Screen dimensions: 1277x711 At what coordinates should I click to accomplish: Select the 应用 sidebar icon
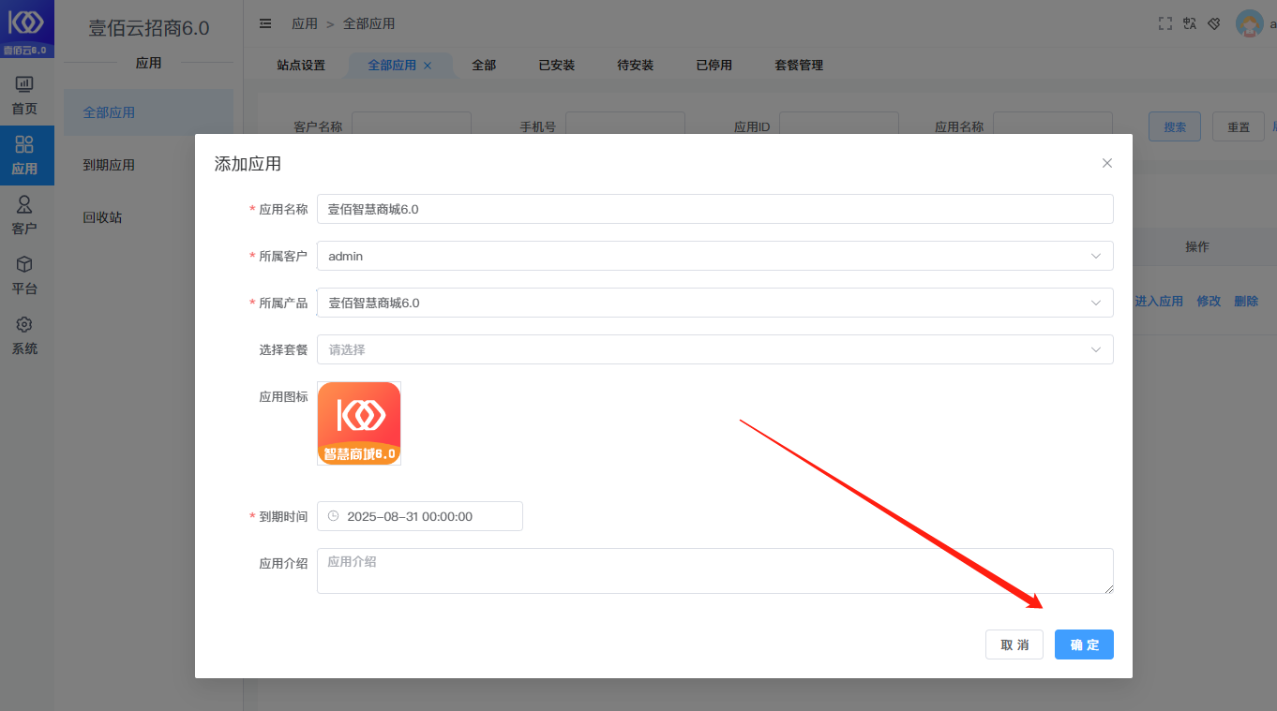point(24,145)
